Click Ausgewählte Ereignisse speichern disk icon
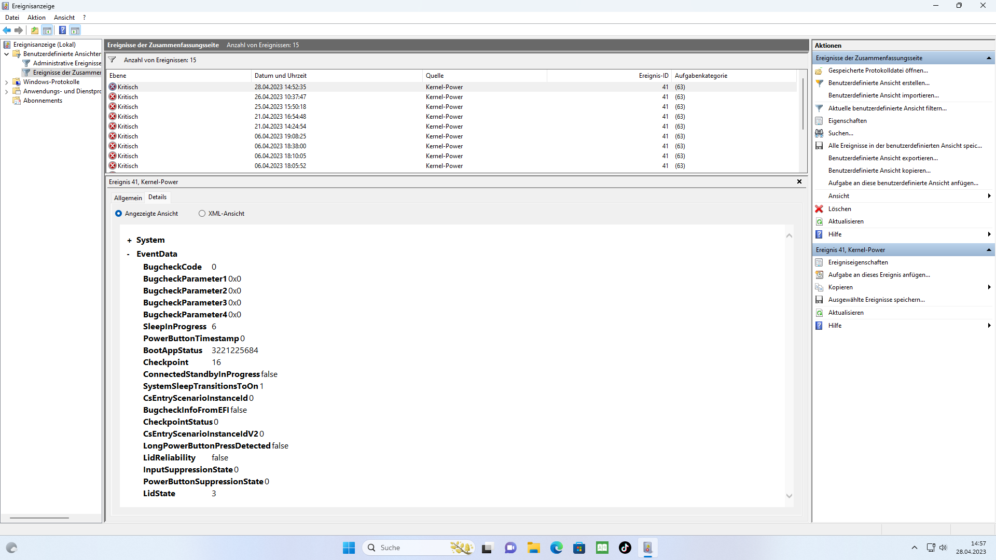This screenshot has height=560, width=996. (819, 300)
